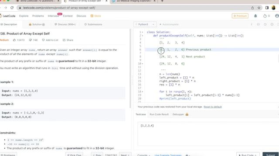Click the LeetCode logo
Screen dimensions: 279x156
[7, 16]
